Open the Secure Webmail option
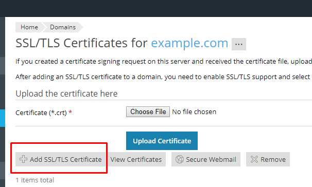 (206, 159)
